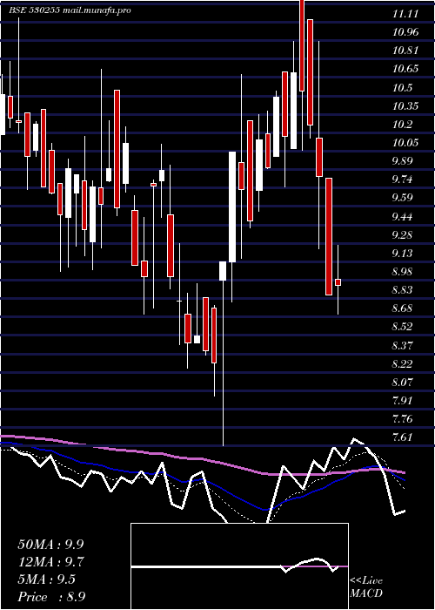The height and width of the screenshot is (610, 435).
Task: Open the MACD inset chart panel
Action: (x=239, y=566)
